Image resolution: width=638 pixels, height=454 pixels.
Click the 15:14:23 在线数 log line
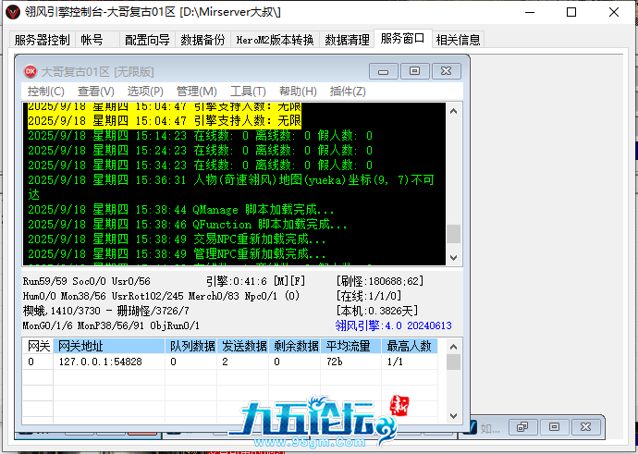coord(200,136)
